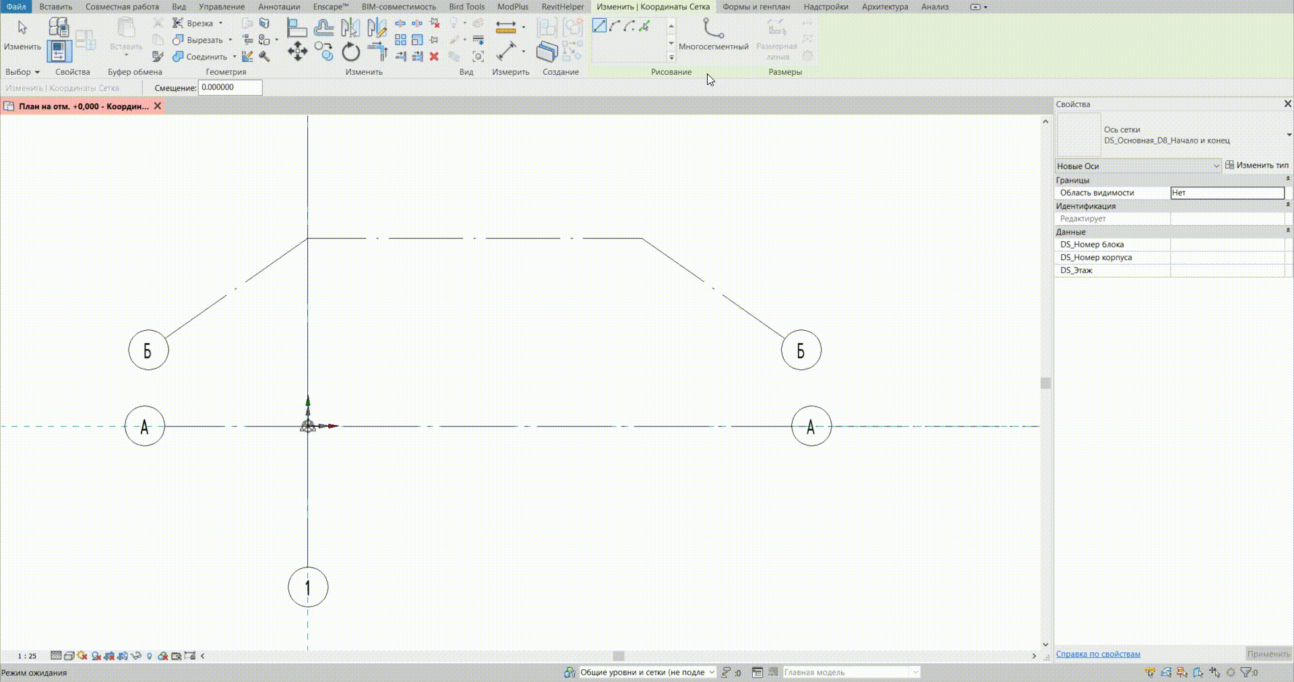Activate the Изменить arrow tool

tap(22, 34)
